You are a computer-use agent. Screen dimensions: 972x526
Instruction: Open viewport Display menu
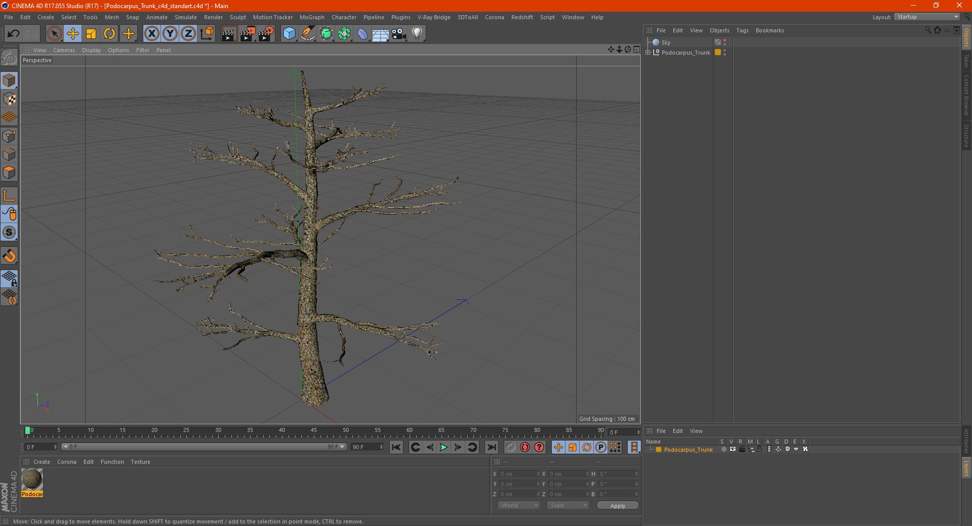click(x=91, y=50)
